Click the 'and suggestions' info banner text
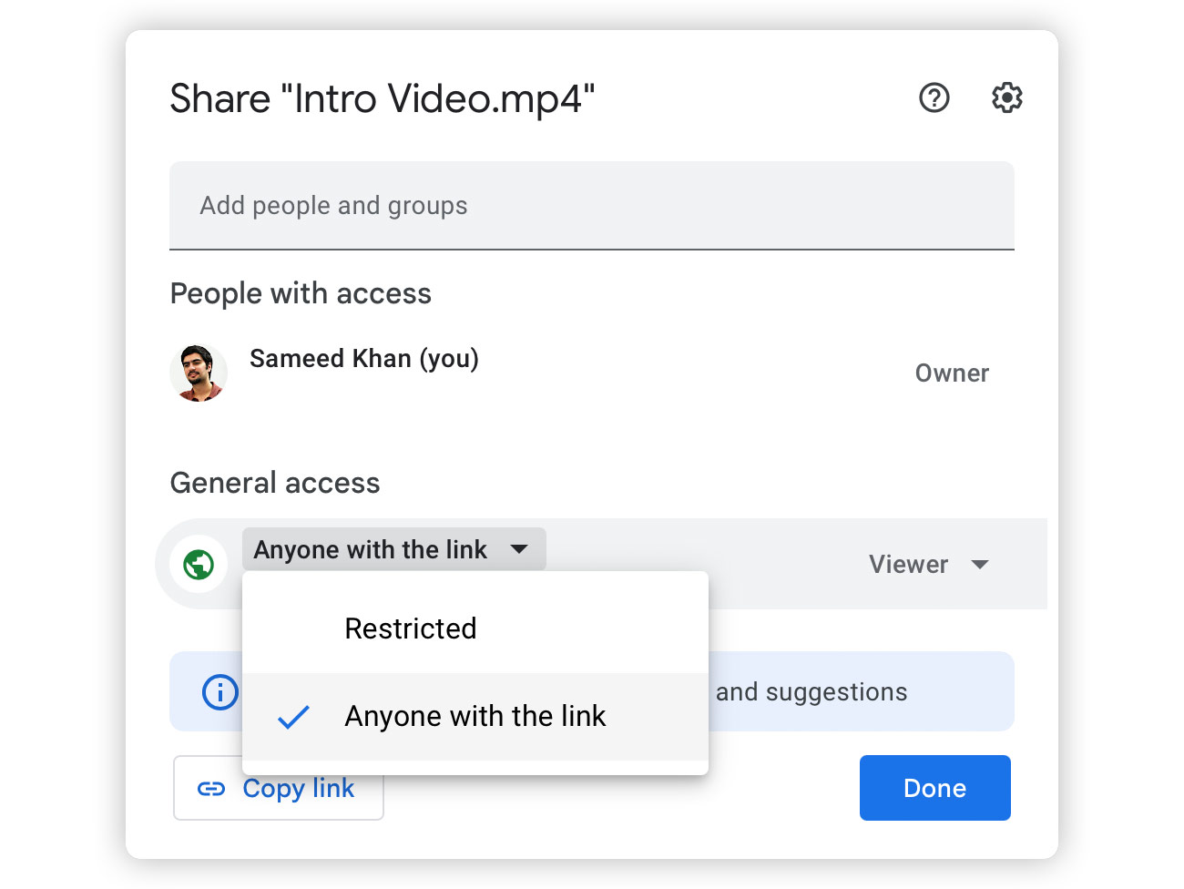The image size is (1184, 889). 811,692
